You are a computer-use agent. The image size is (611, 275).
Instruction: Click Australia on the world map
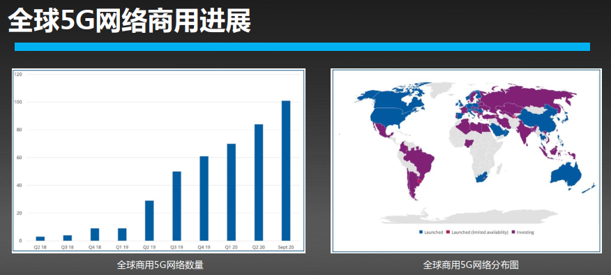565,175
